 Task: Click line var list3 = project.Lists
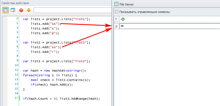pyautogui.click(x=56, y=61)
